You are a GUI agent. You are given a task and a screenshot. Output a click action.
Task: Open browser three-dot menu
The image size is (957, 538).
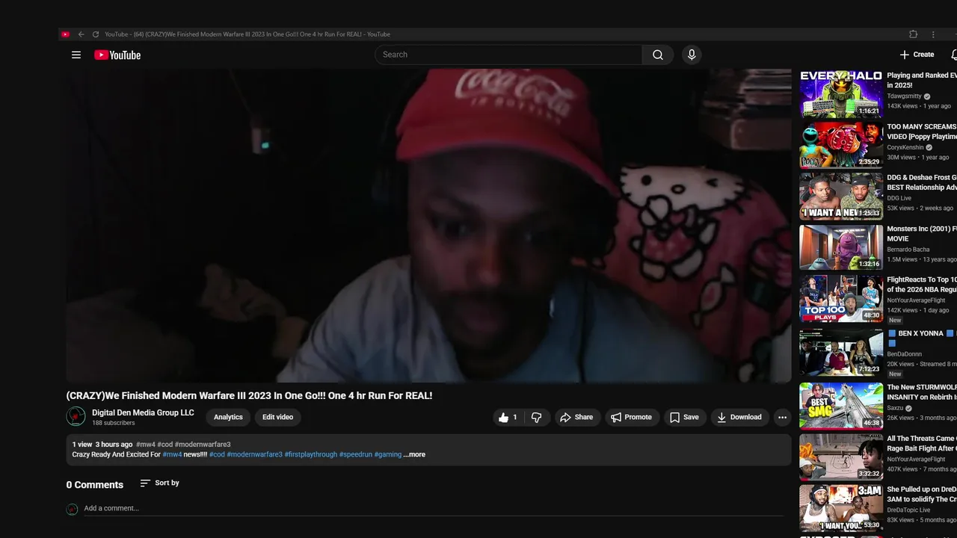click(933, 34)
